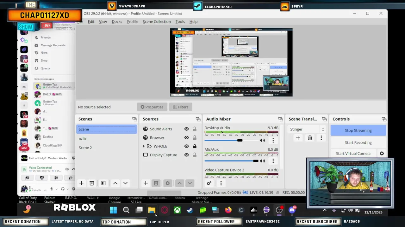
Task: Open scene filters icon in Scenes toolbar
Action: 103,183
